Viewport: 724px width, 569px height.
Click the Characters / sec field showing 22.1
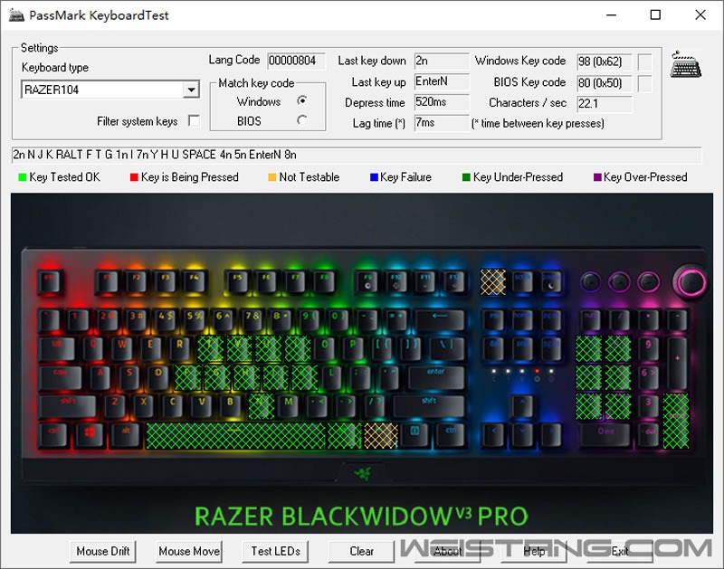pyautogui.click(x=605, y=103)
